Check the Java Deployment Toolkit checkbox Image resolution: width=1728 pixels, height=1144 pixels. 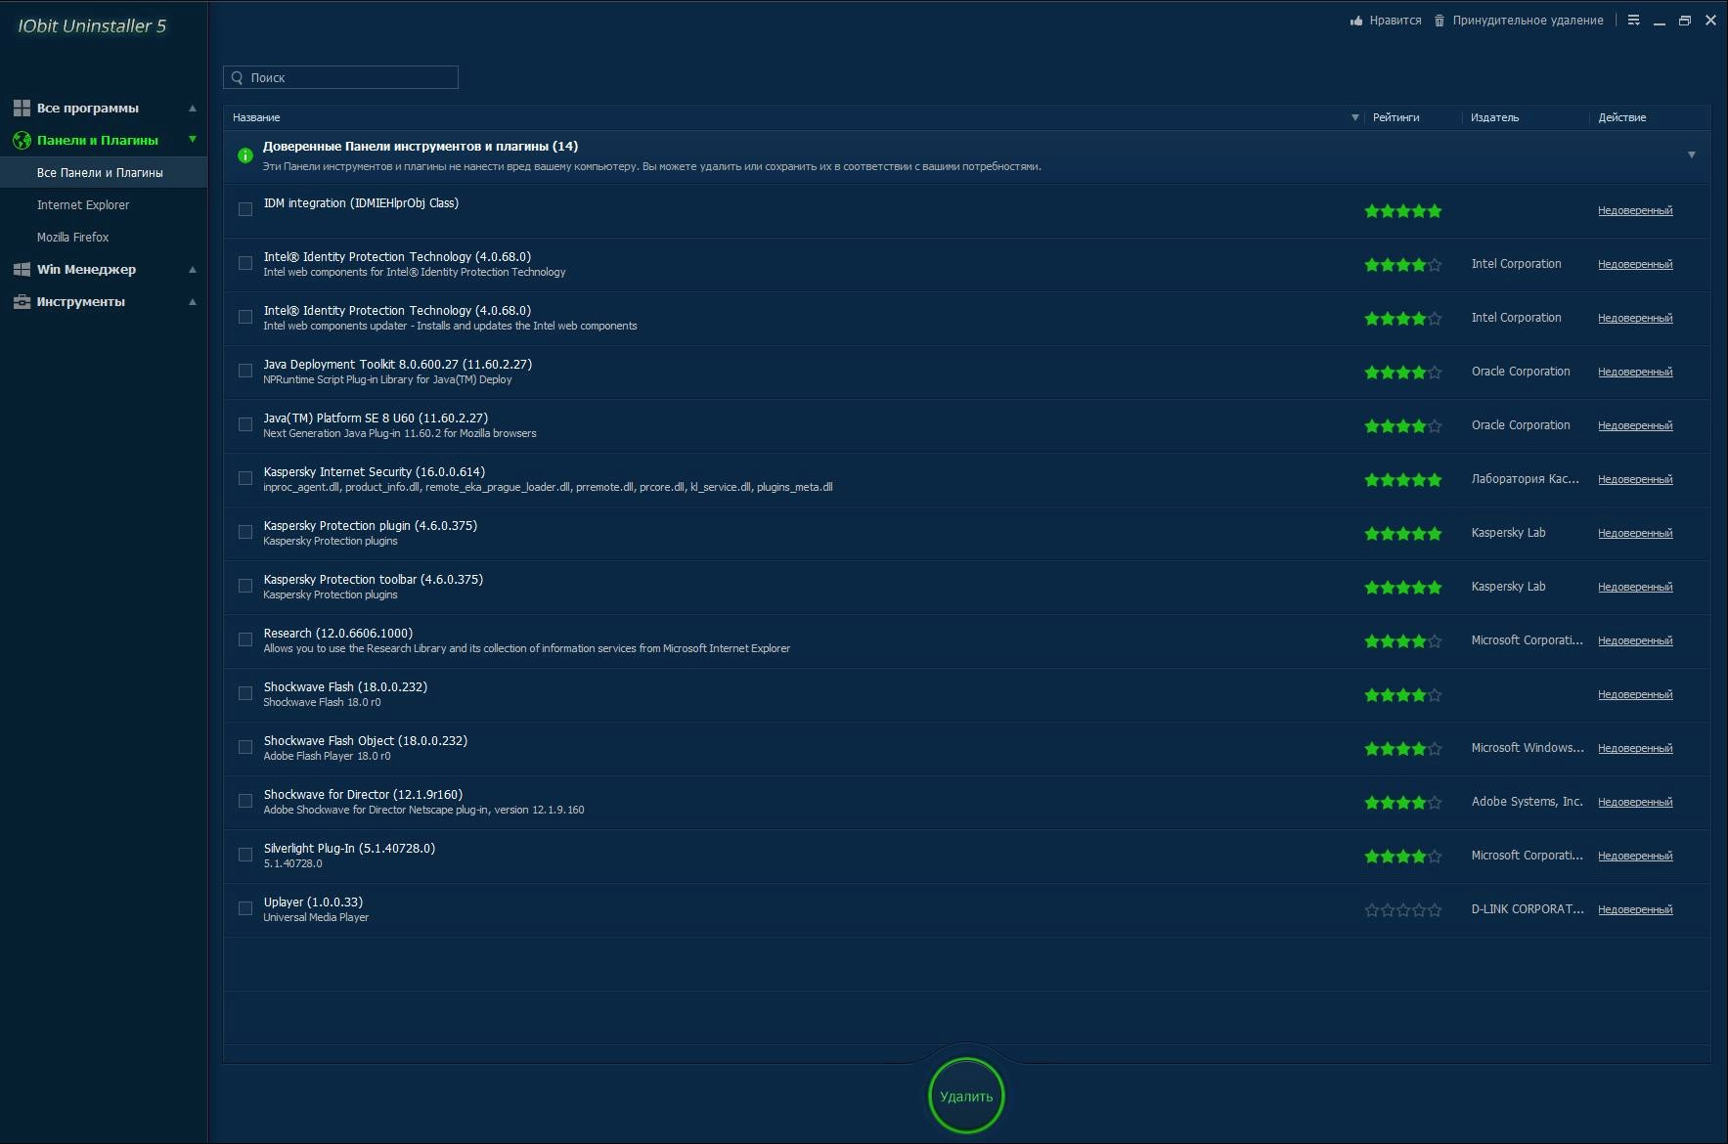tap(245, 371)
